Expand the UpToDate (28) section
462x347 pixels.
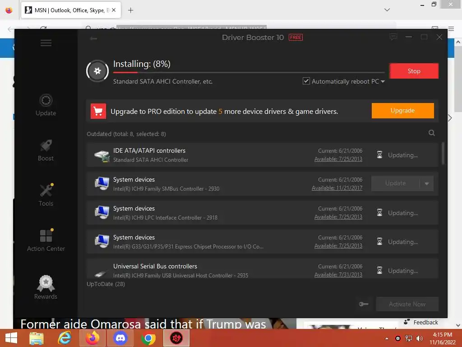click(x=106, y=284)
